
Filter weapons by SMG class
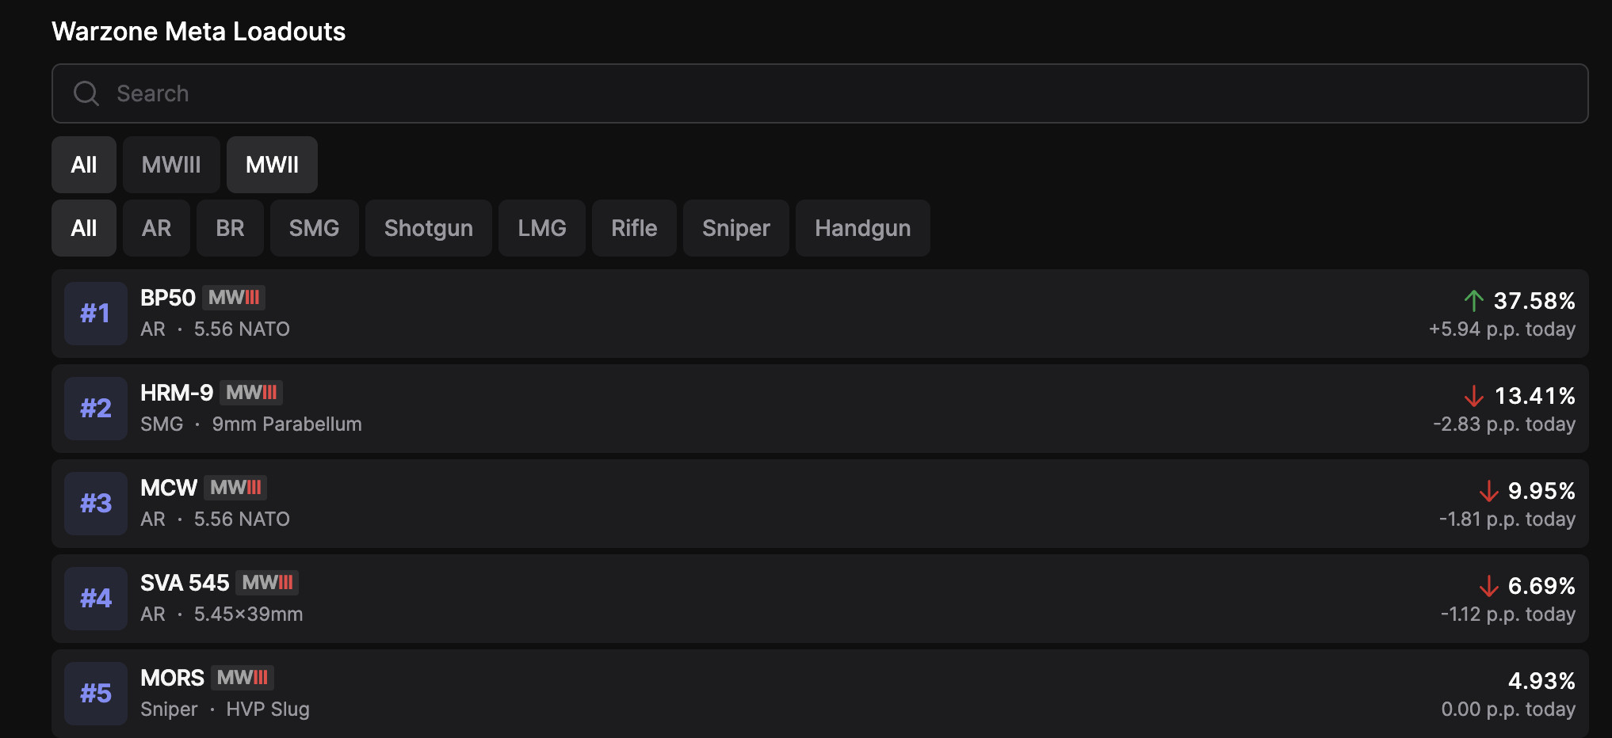[314, 228]
